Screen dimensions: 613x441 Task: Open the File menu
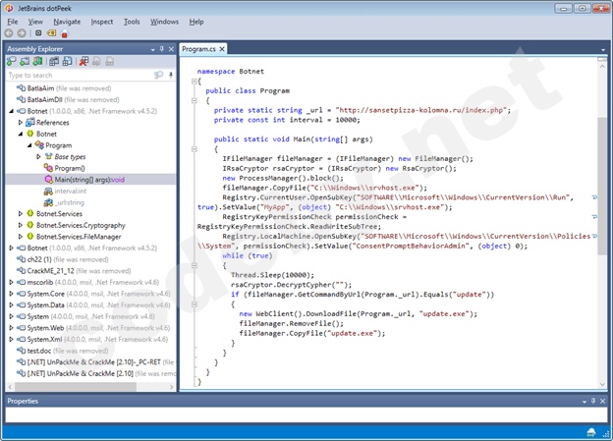tap(13, 22)
